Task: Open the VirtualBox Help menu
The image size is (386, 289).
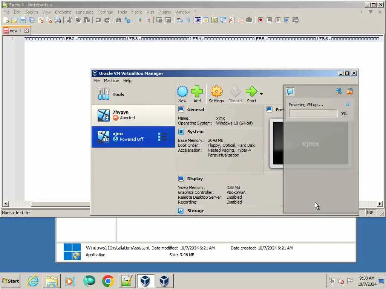Action: click(127, 81)
